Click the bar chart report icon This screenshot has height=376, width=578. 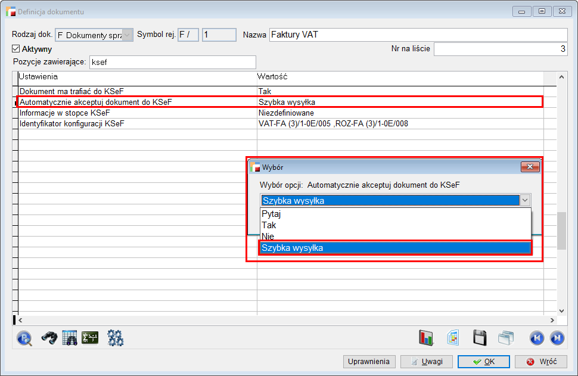coord(426,338)
